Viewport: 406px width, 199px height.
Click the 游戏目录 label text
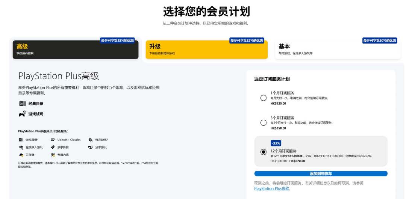pos(32,140)
